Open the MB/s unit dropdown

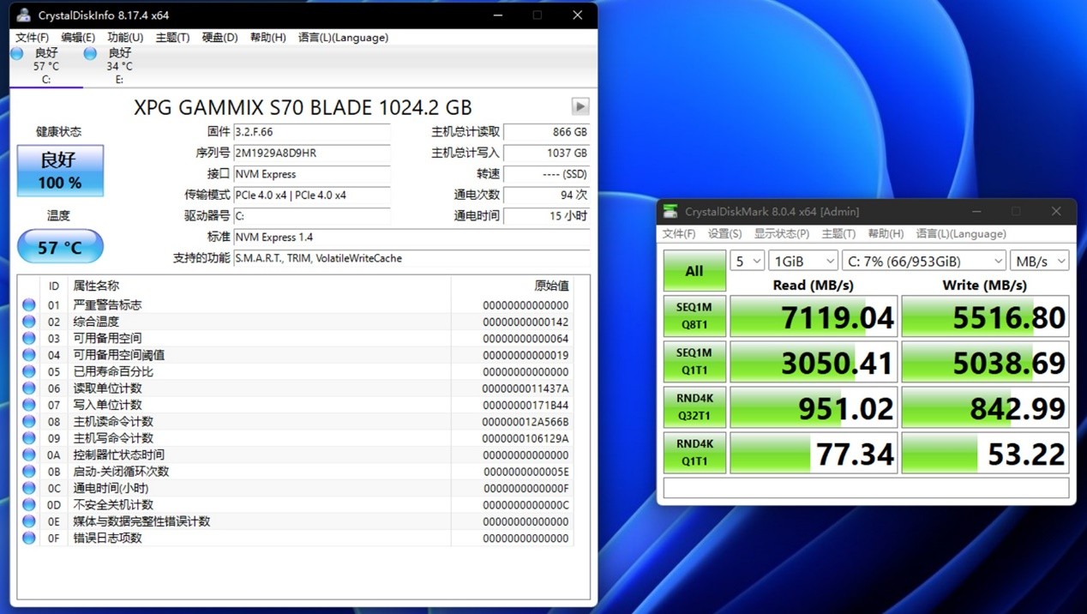[1039, 261]
